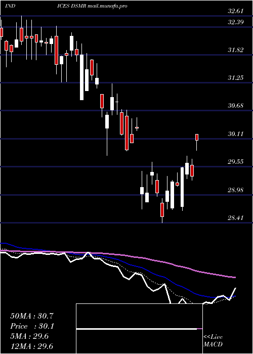Click the 30.68 price axis label
Image resolution: width=253 pixels, height=354 pixels.
[236, 106]
